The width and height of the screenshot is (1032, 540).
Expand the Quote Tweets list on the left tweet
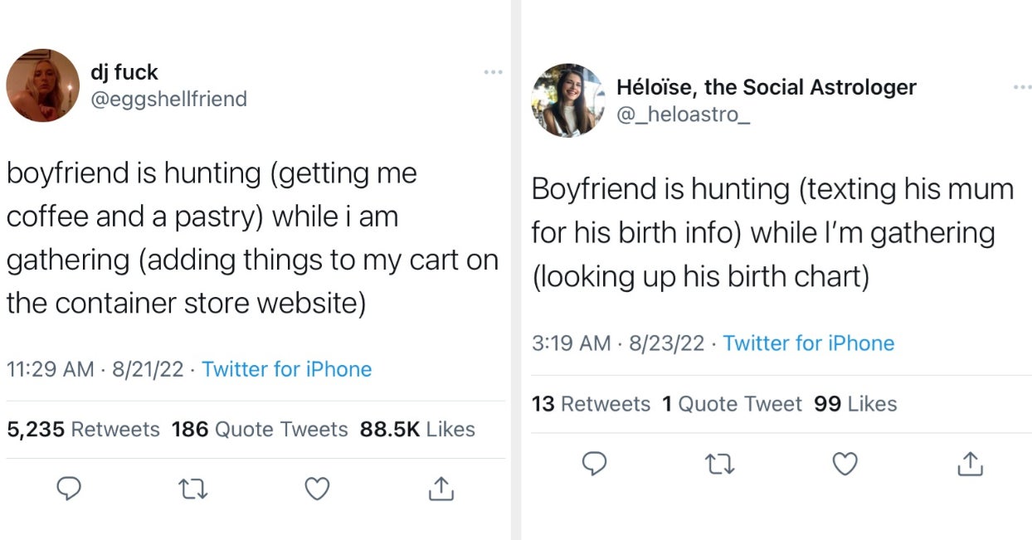(258, 430)
